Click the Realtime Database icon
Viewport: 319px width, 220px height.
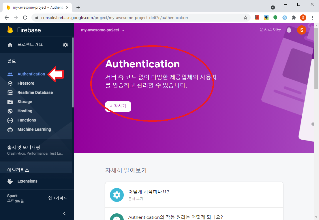click(10, 93)
